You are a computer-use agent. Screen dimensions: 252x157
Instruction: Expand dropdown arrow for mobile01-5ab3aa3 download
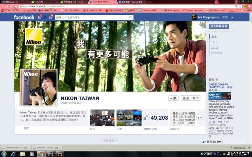click(x=30, y=148)
